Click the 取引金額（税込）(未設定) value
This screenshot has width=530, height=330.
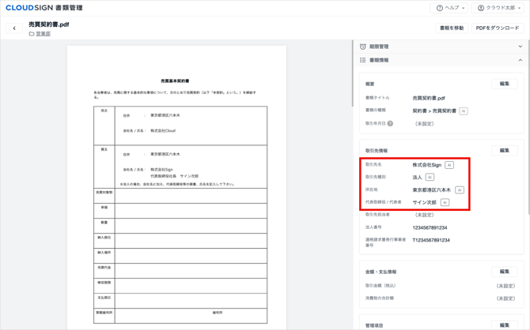[505, 286]
